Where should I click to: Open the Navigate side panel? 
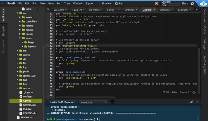click(3, 31)
